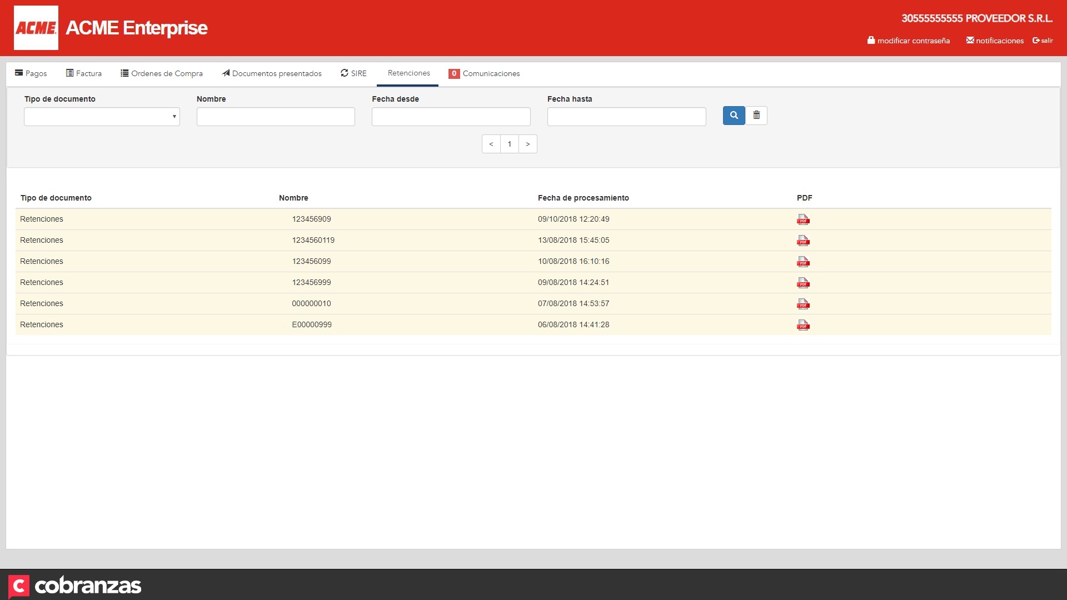Screen dimensions: 1067x600
Task: Focus the Nombre filter field
Action: (x=276, y=117)
